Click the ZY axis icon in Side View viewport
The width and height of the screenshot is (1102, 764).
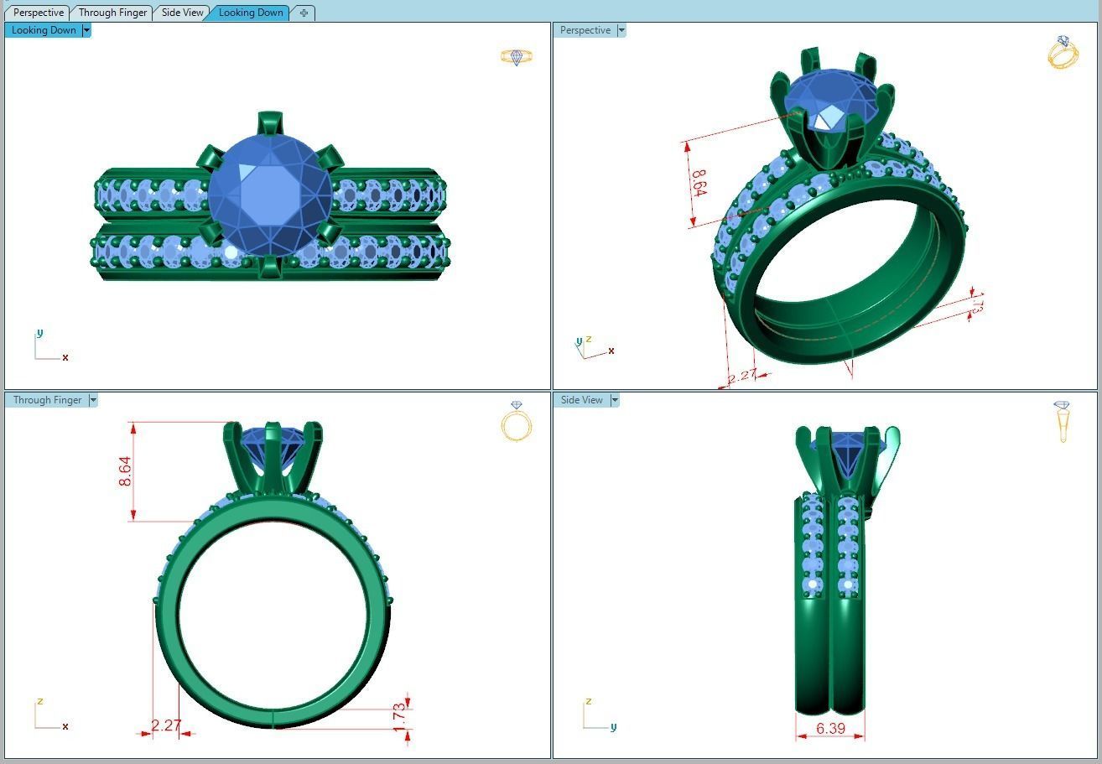(x=600, y=714)
